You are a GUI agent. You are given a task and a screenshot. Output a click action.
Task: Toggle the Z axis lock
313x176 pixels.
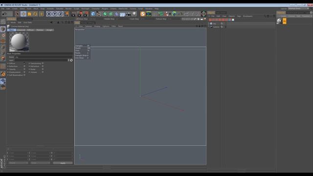point(61,14)
